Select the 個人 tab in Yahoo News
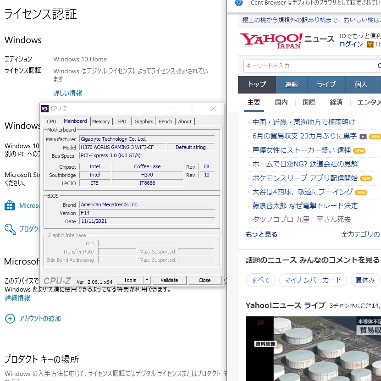 [361, 84]
